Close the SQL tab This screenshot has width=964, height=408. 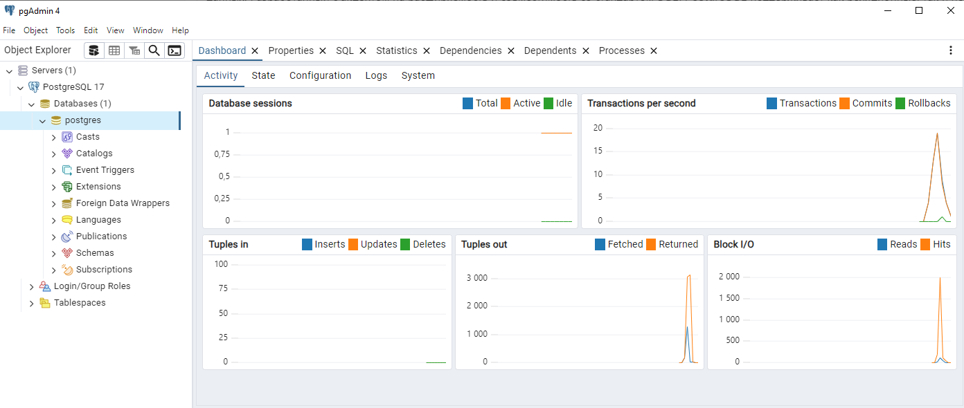click(363, 51)
